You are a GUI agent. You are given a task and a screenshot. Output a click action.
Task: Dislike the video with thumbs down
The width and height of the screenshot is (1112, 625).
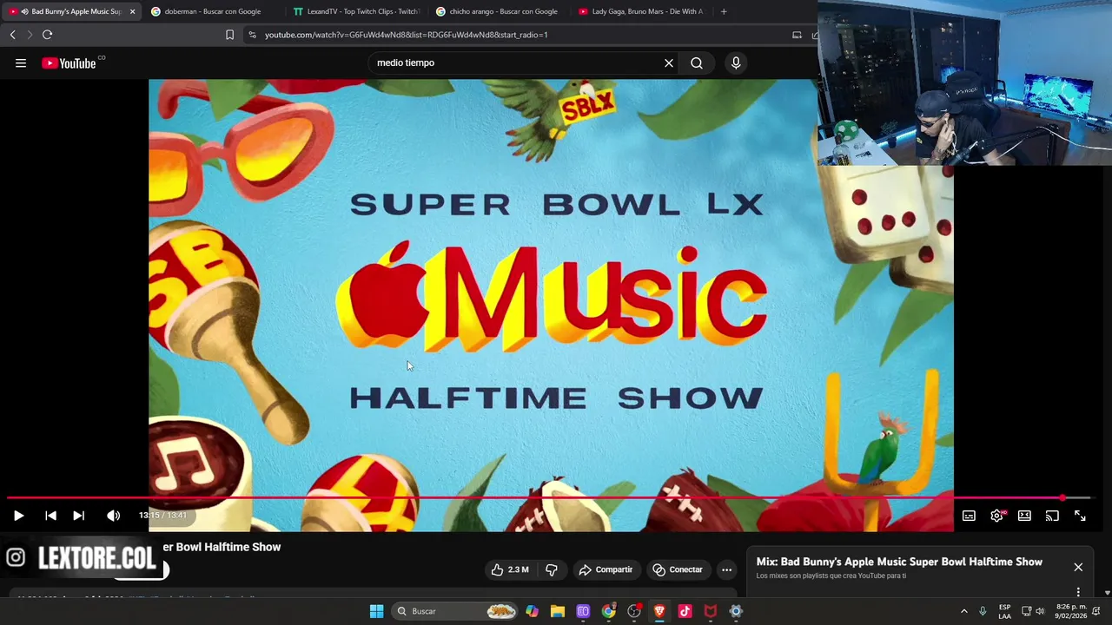[552, 569]
